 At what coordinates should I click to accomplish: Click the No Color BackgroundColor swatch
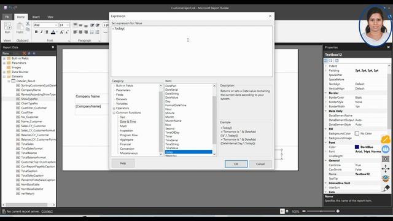(357, 134)
